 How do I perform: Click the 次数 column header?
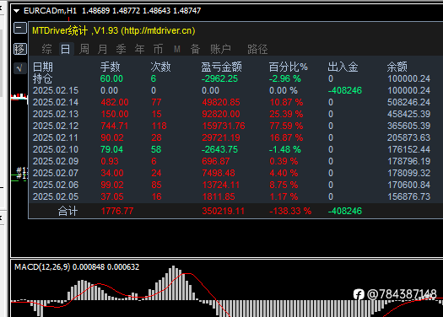(x=161, y=67)
